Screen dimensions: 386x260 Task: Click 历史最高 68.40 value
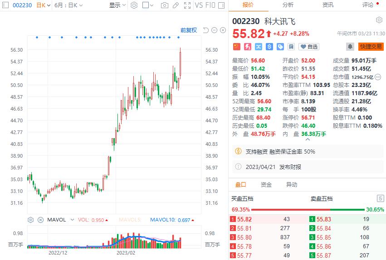(263, 117)
